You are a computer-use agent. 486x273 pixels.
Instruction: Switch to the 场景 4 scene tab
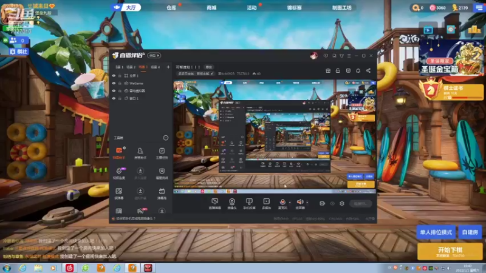pos(156,67)
